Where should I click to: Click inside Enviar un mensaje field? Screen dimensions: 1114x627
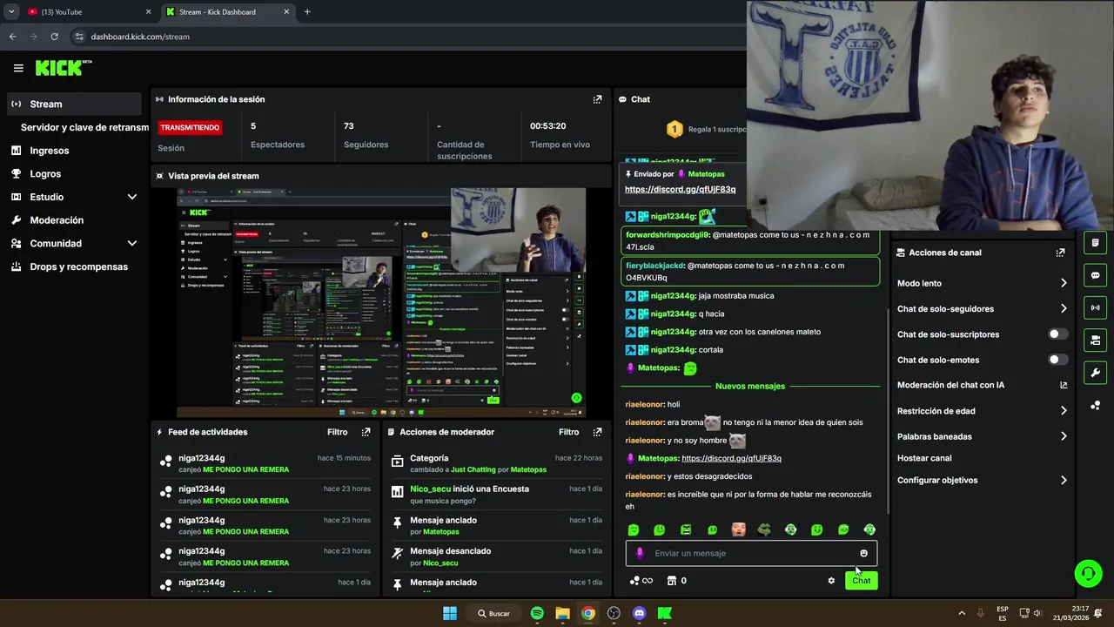coord(751,553)
